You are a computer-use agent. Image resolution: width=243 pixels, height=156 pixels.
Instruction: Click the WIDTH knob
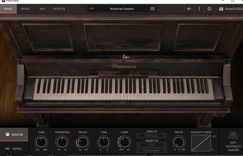pyautogui.click(x=179, y=142)
